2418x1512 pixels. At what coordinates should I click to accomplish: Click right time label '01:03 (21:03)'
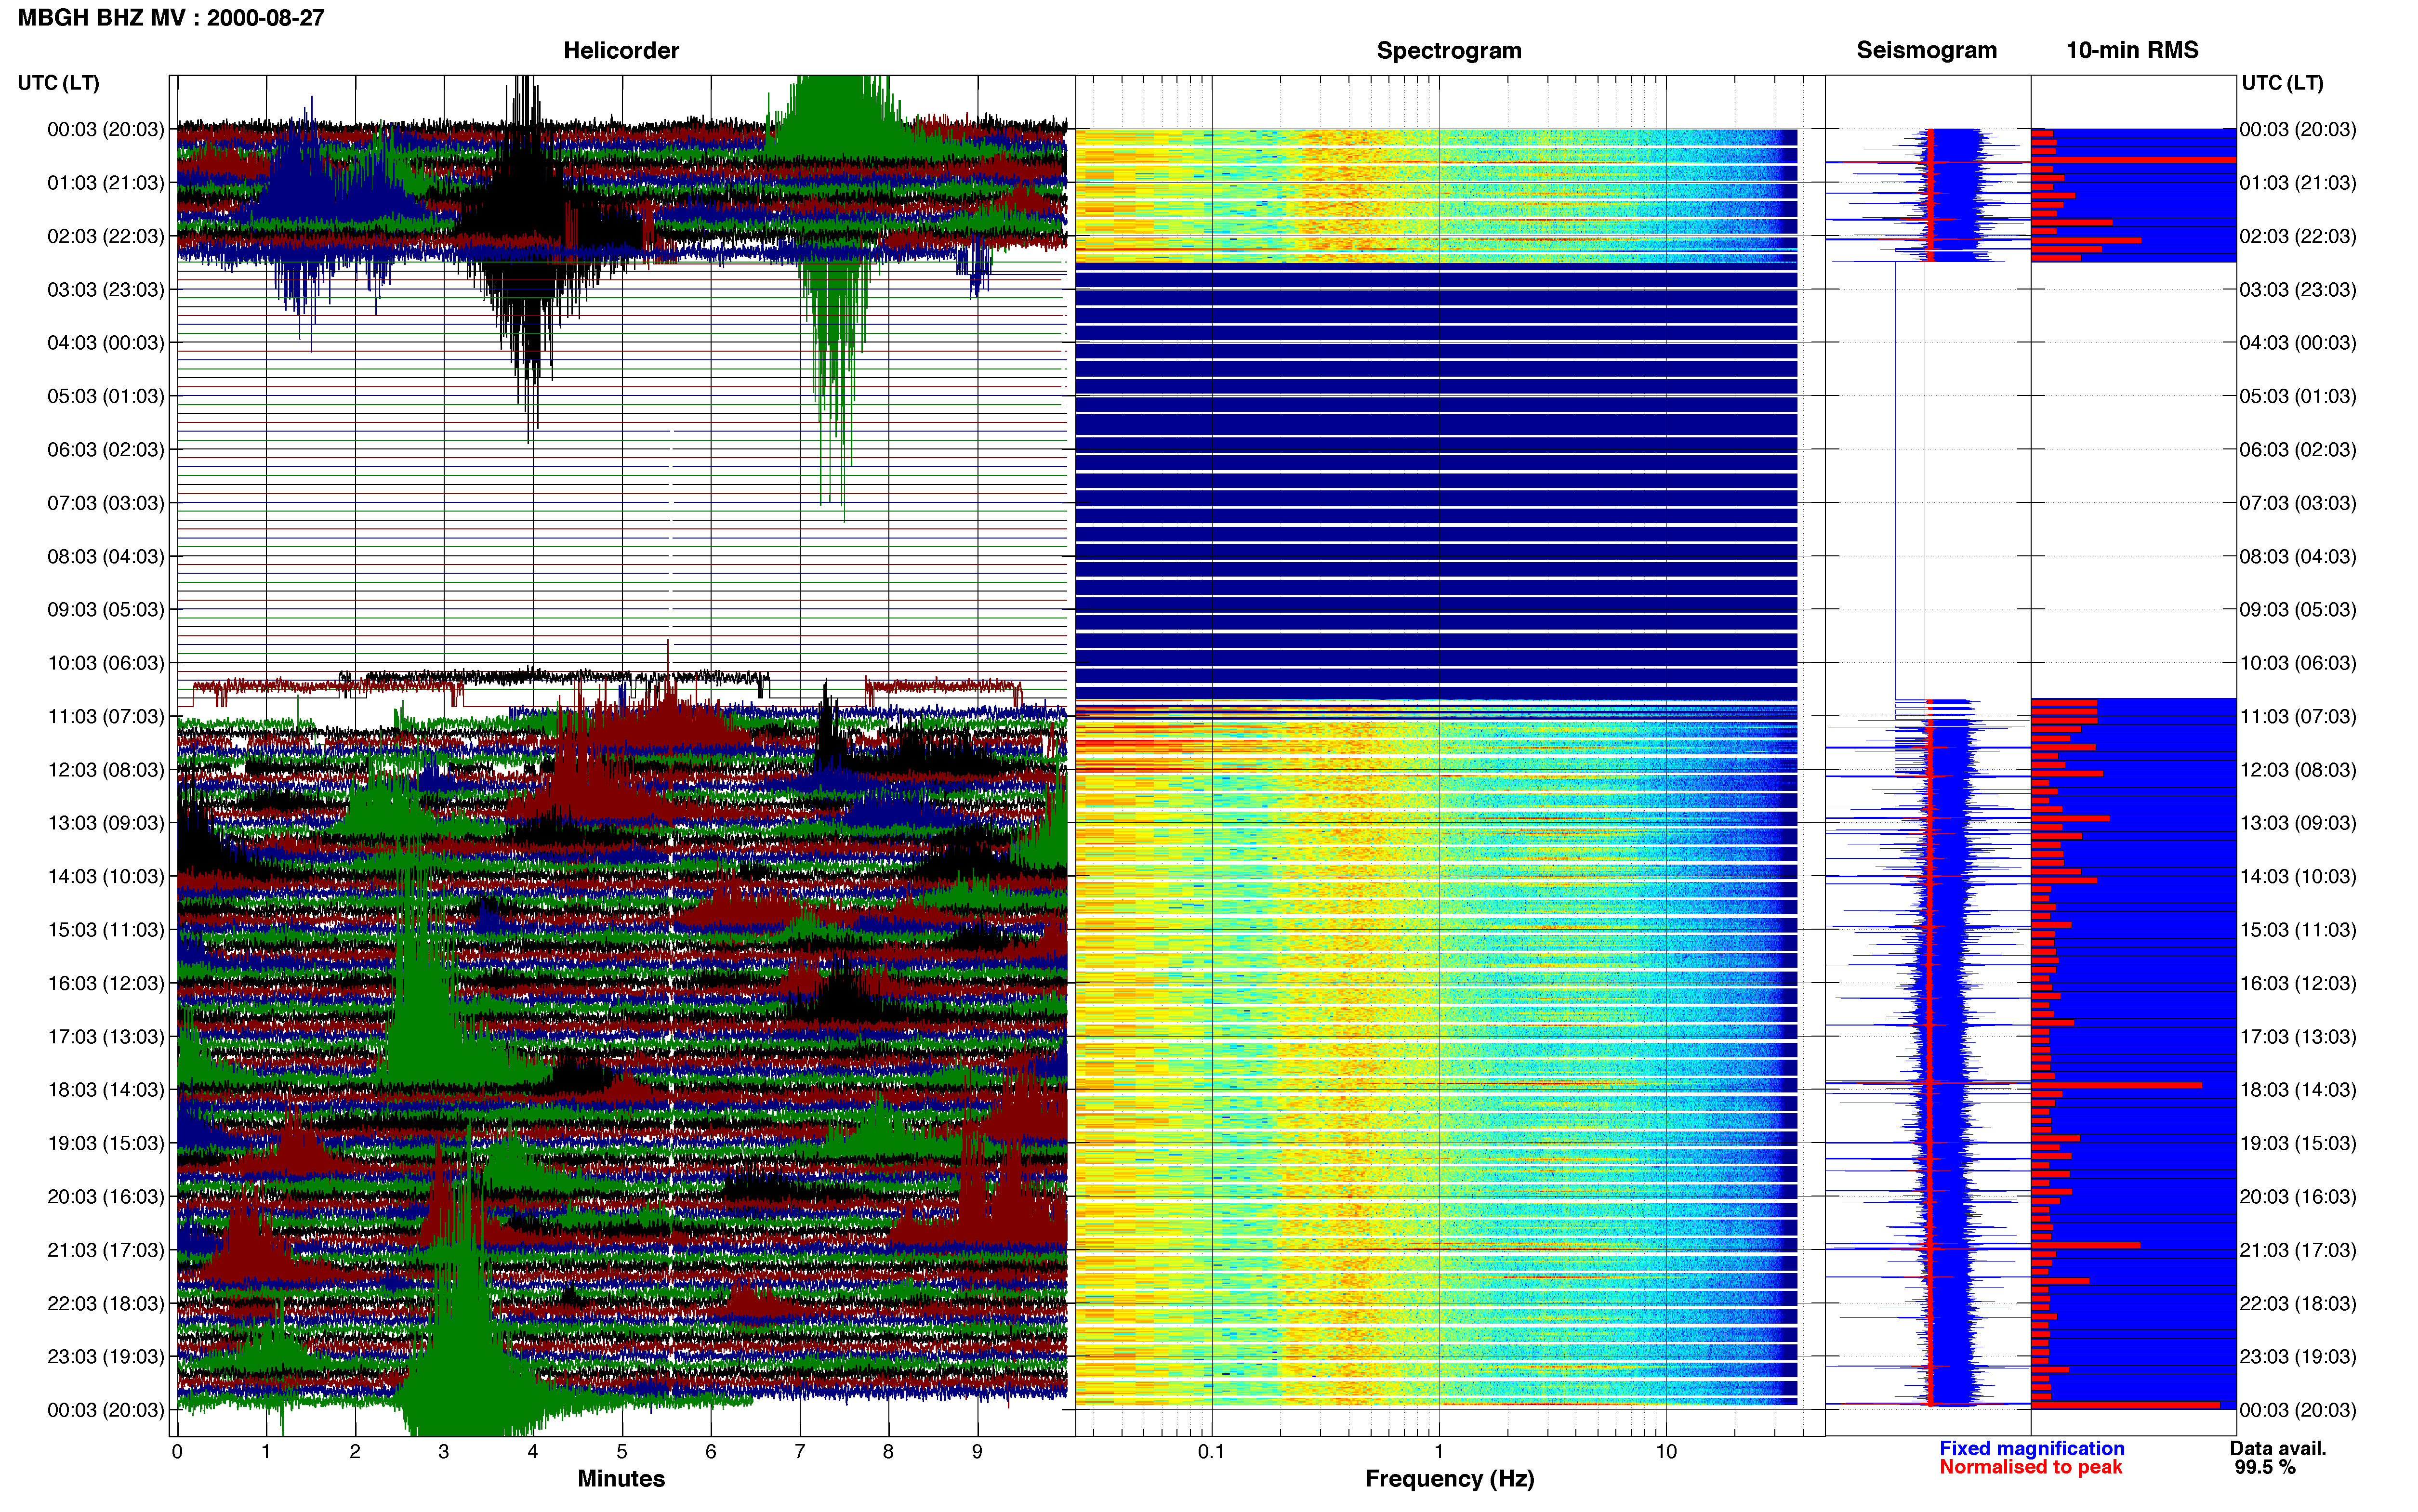pos(2298,183)
